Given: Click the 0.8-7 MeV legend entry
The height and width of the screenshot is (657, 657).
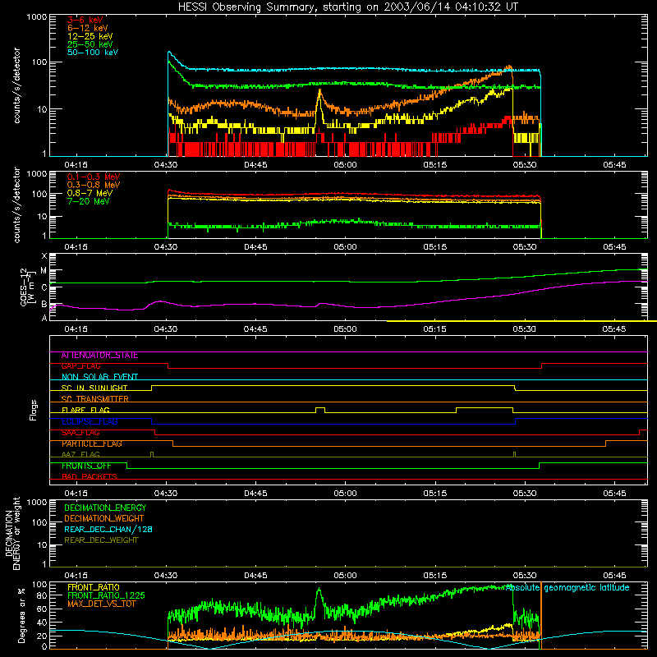Looking at the screenshot, I should click(x=90, y=193).
